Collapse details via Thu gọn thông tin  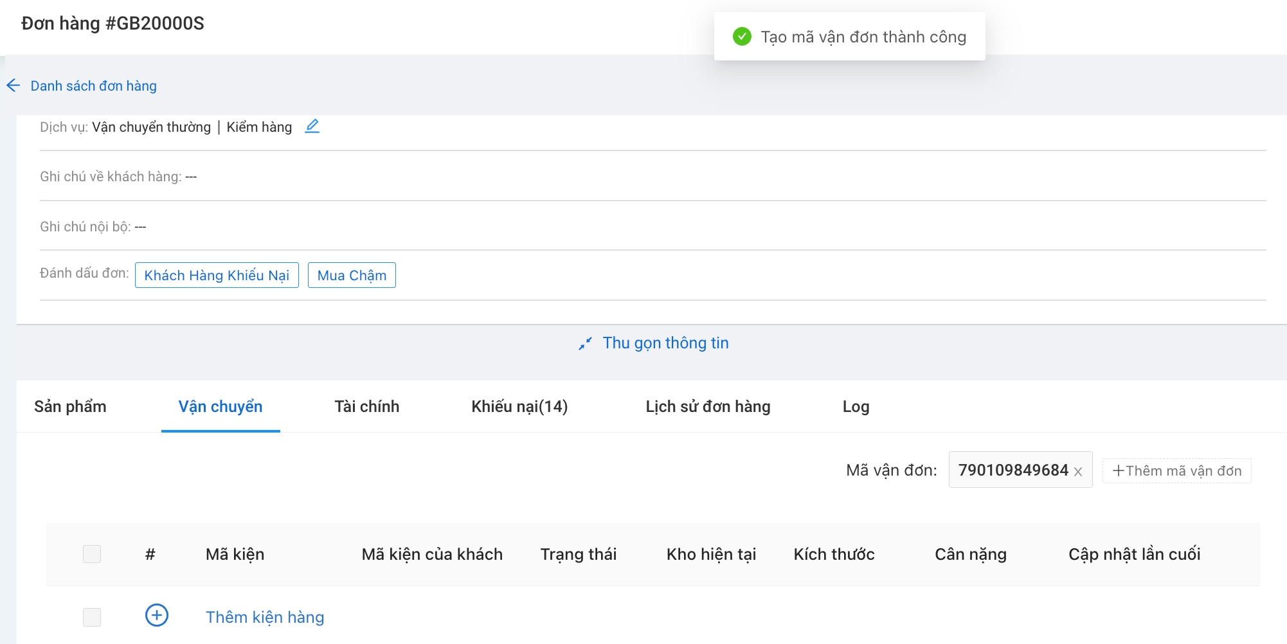pyautogui.click(x=665, y=343)
